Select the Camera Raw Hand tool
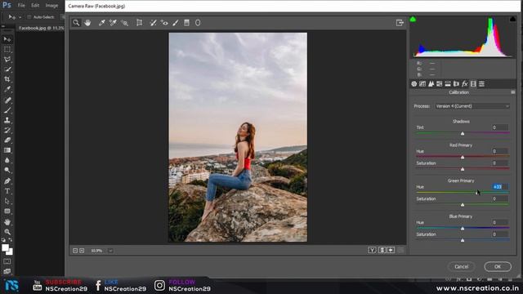This screenshot has height=294, width=523. pyautogui.click(x=87, y=23)
